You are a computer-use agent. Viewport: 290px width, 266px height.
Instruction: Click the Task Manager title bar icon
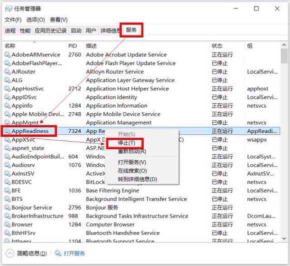[8, 8]
